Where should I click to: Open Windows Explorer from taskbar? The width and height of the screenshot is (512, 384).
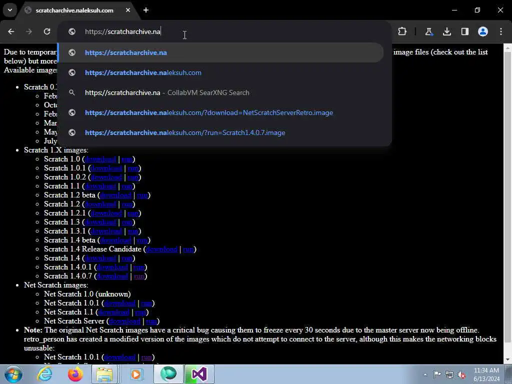tap(104, 374)
